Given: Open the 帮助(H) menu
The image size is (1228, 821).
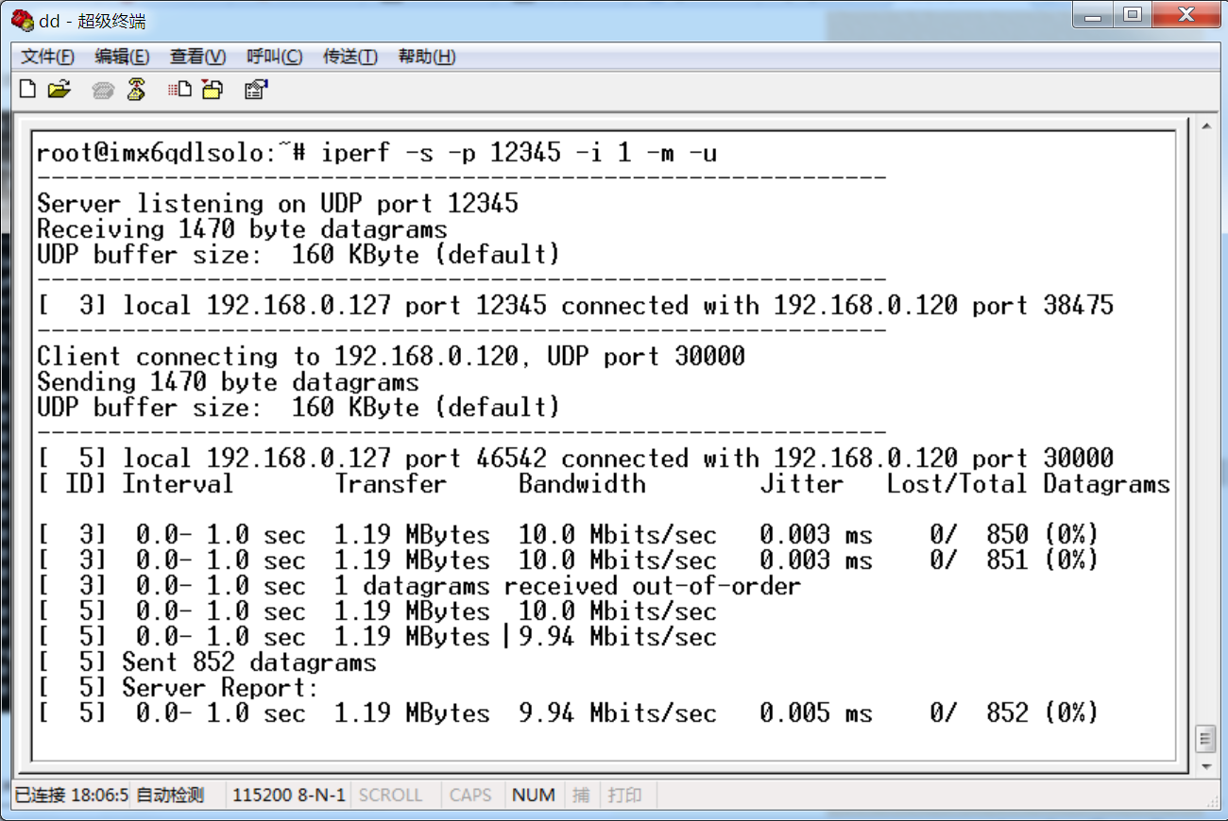Looking at the screenshot, I should [427, 57].
